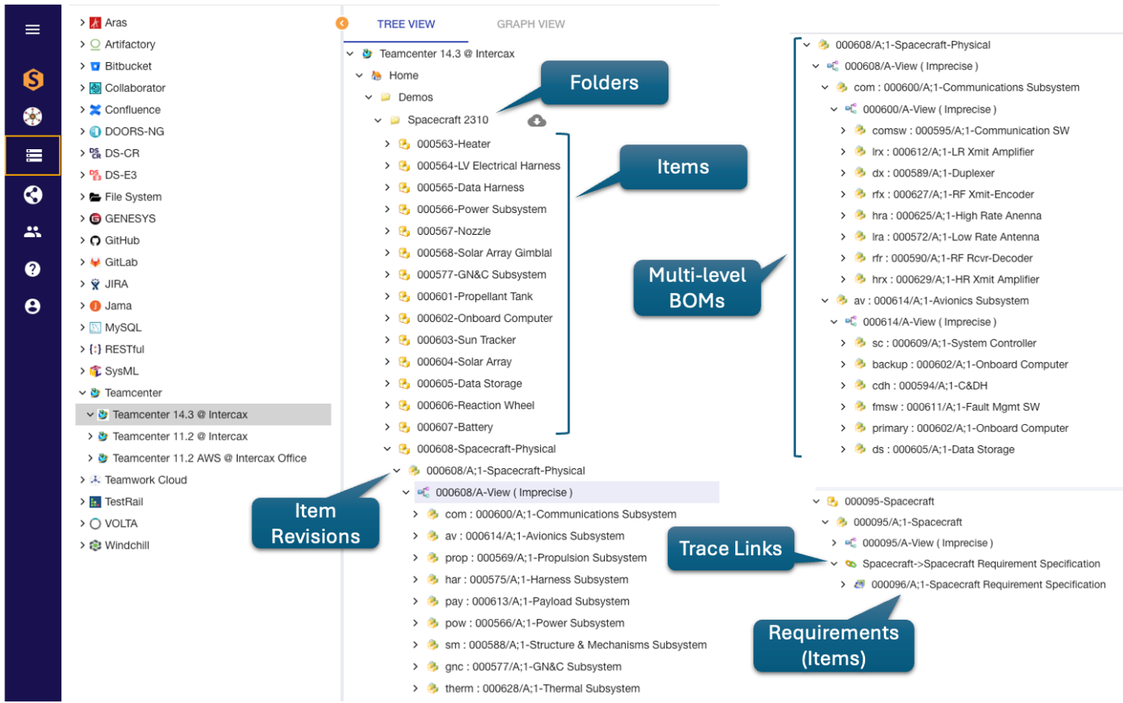Open the orange Syndeia logo icon
This screenshot has width=1123, height=703.
coord(32,79)
